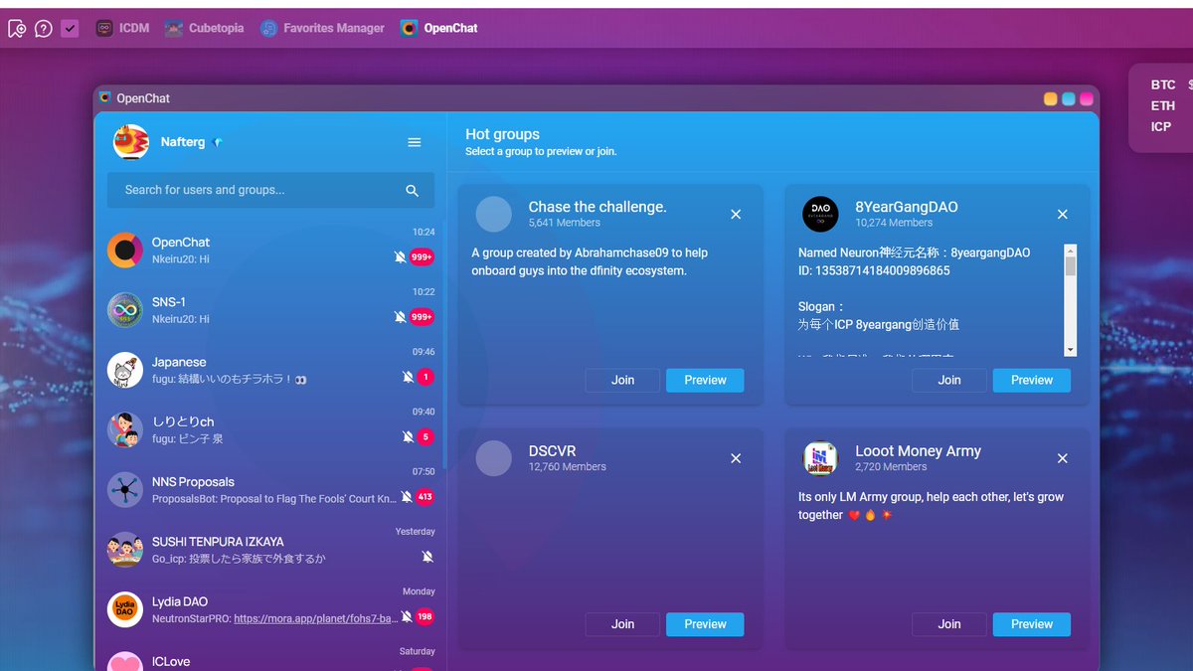Click the 8YearGangDAO group logo

pyautogui.click(x=820, y=214)
